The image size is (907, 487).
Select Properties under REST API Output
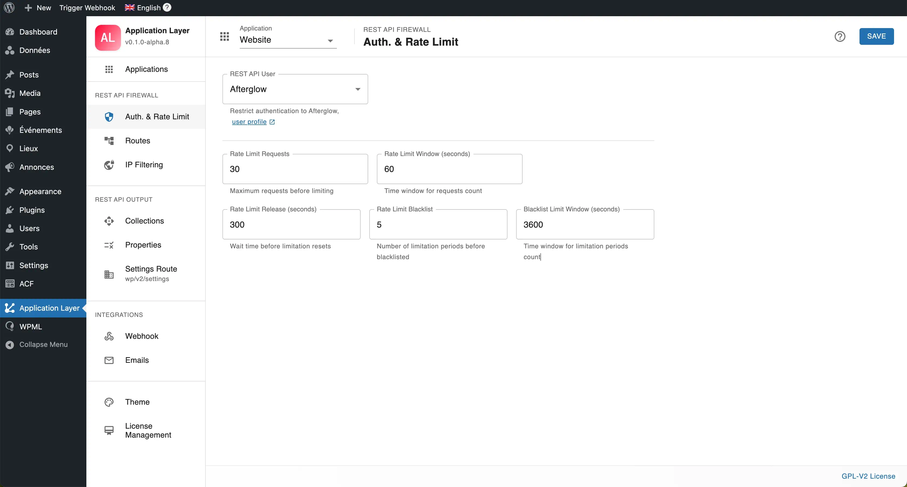(x=143, y=245)
